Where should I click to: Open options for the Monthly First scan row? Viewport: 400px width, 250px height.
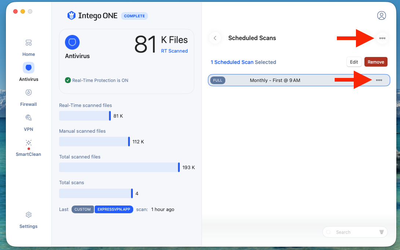(x=379, y=80)
